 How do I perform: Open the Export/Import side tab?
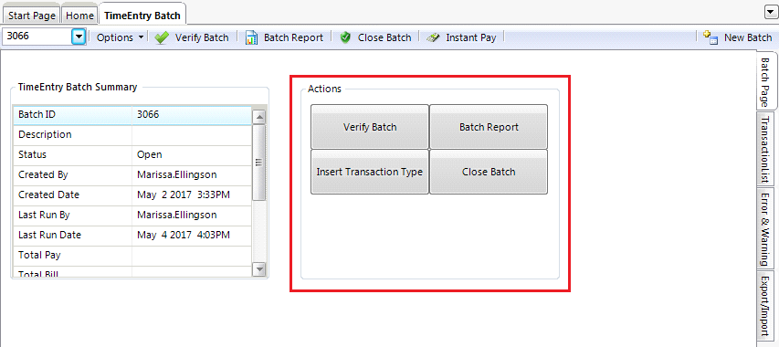pos(765,305)
